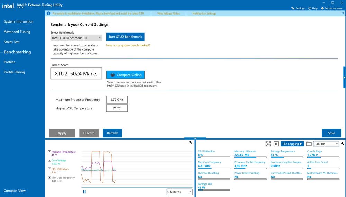Open Advanced Tuning section

click(x=17, y=32)
